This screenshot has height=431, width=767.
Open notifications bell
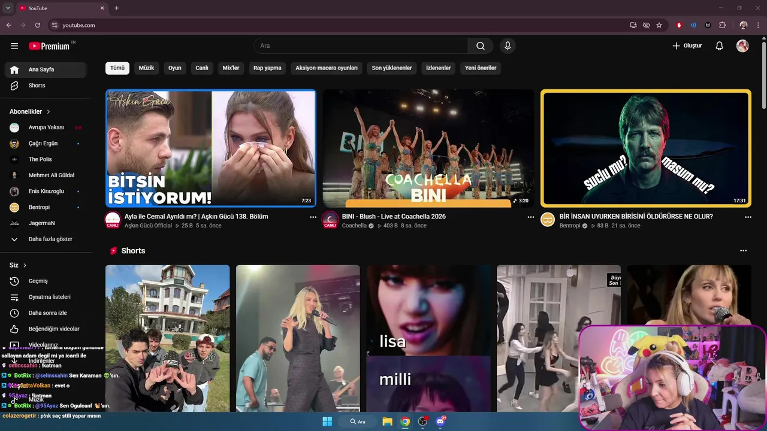pos(720,46)
